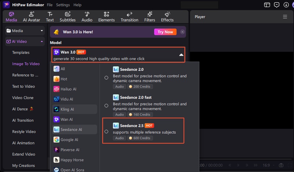Select the Wan AI category
Image resolution: width=294 pixels, height=172 pixels.
click(x=75, y=120)
